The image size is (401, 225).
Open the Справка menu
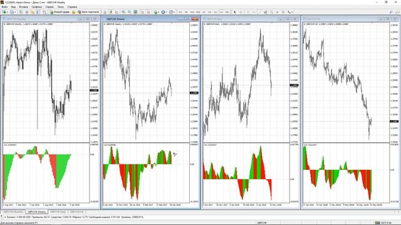tap(73, 7)
